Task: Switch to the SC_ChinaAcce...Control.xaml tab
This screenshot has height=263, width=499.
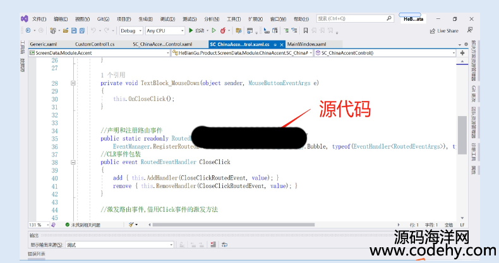Action: pos(162,44)
